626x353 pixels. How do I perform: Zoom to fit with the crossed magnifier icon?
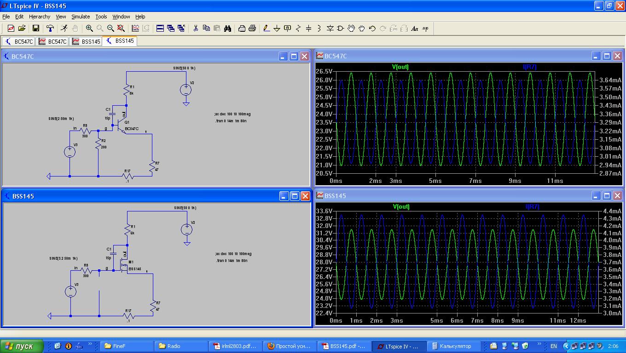(x=121, y=28)
